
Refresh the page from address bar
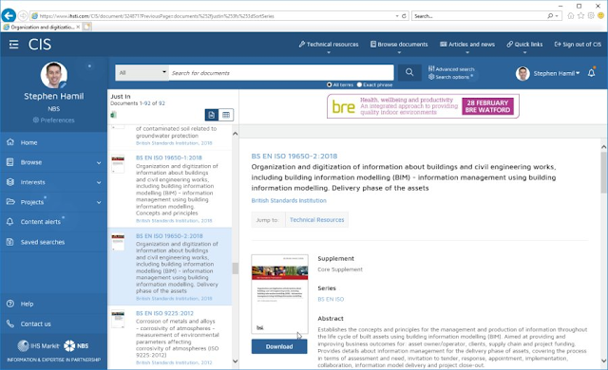(x=404, y=16)
